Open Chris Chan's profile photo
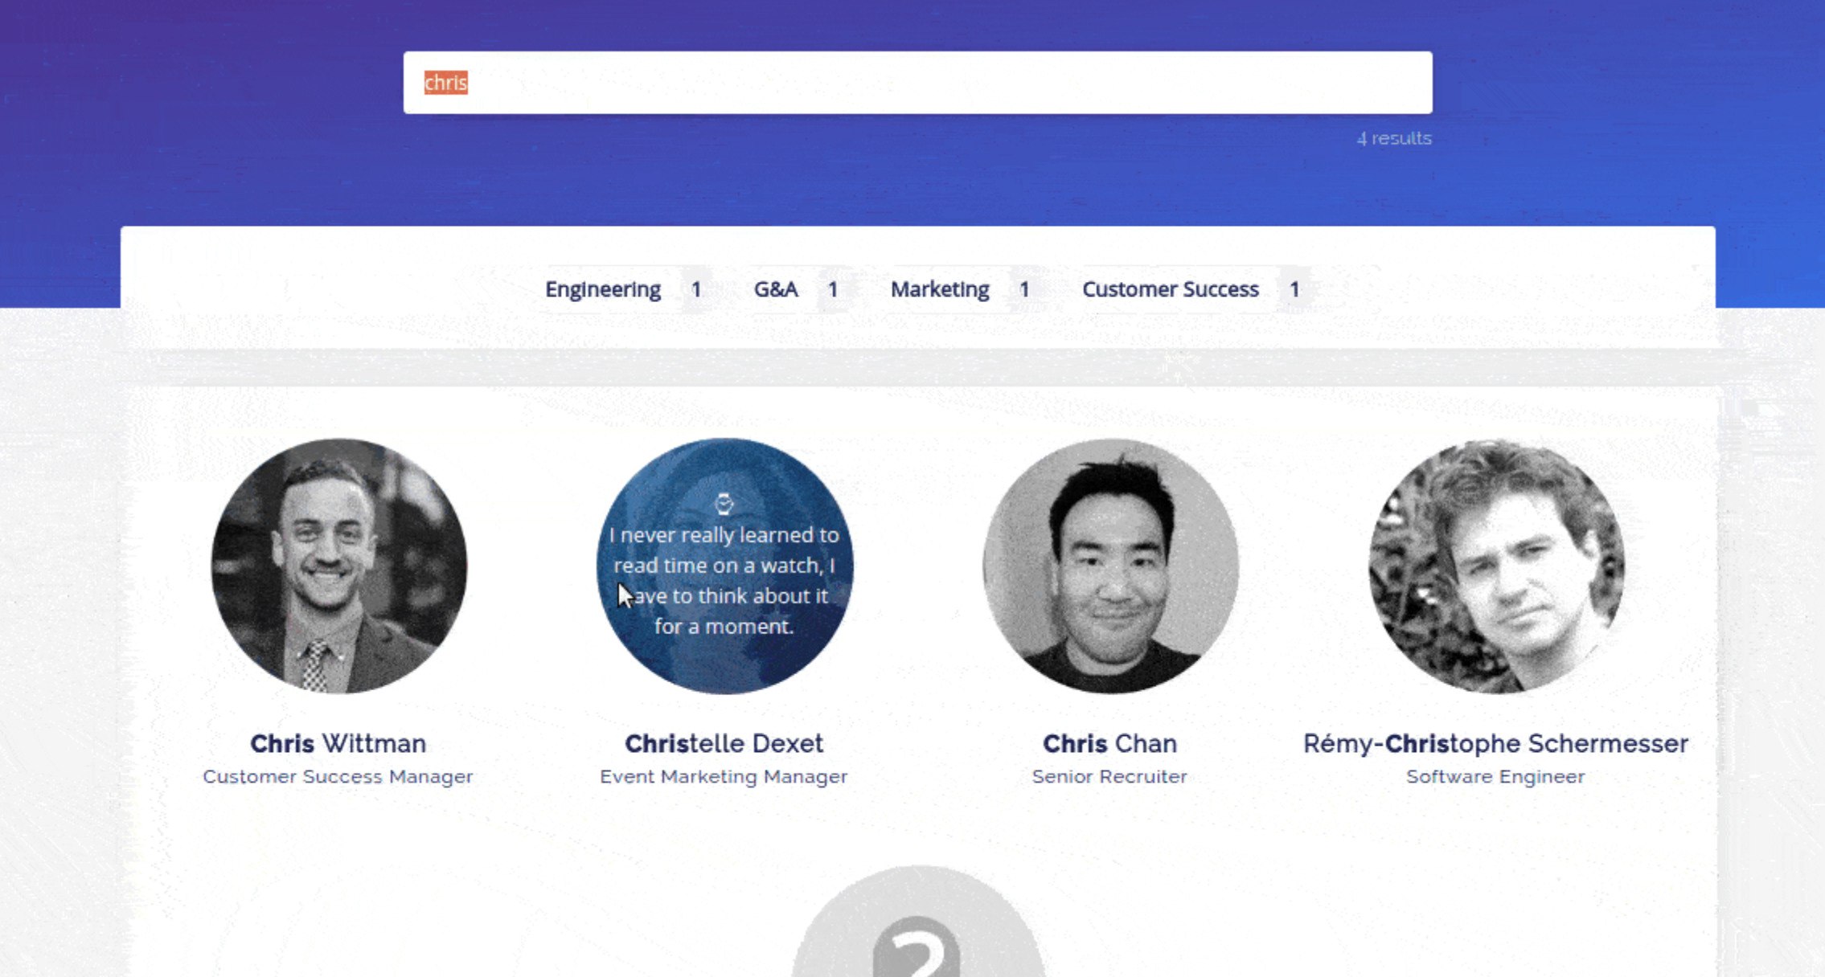Screen dimensions: 1825x977 pyautogui.click(x=1110, y=566)
